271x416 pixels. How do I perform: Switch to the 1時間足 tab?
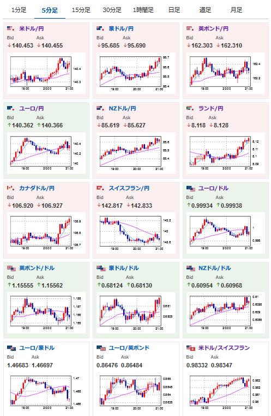click(x=143, y=10)
